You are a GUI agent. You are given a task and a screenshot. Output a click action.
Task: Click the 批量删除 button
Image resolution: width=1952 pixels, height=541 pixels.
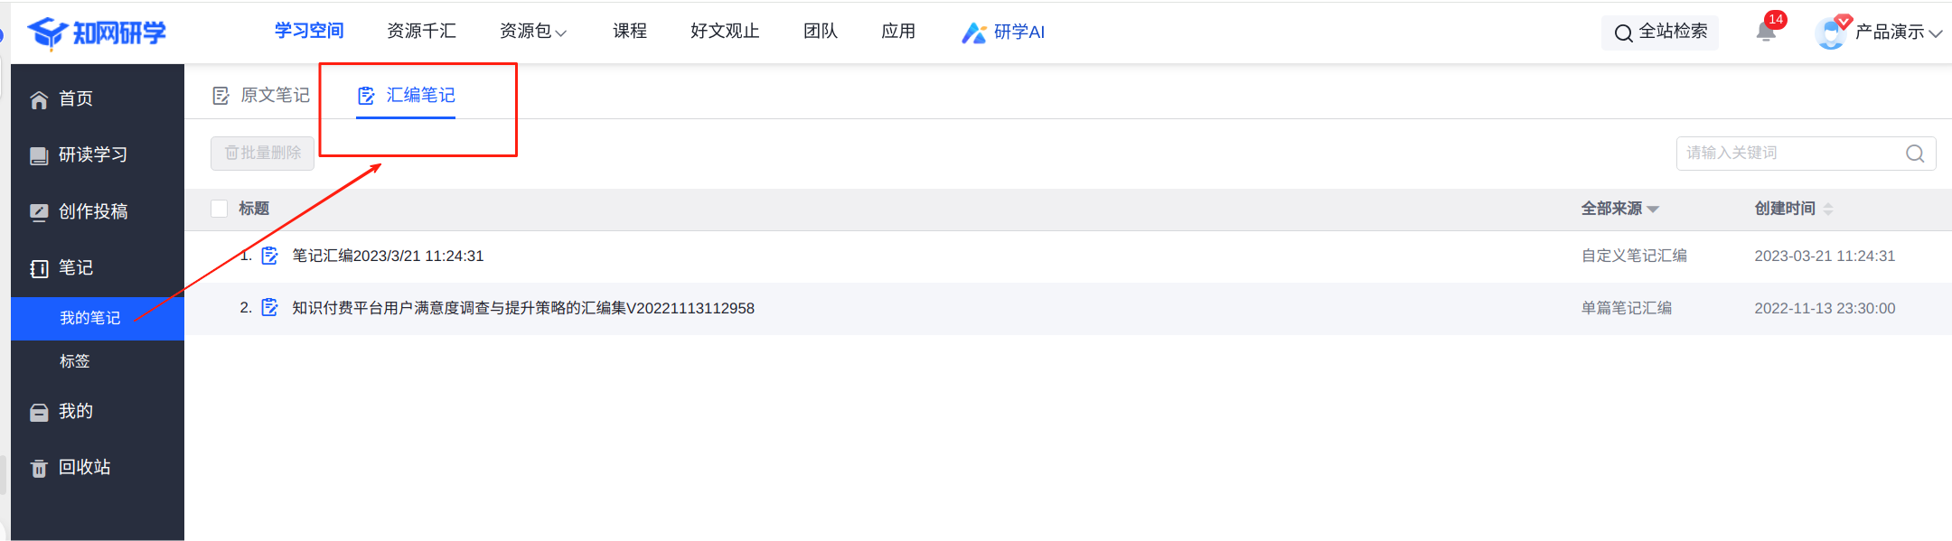click(x=262, y=154)
